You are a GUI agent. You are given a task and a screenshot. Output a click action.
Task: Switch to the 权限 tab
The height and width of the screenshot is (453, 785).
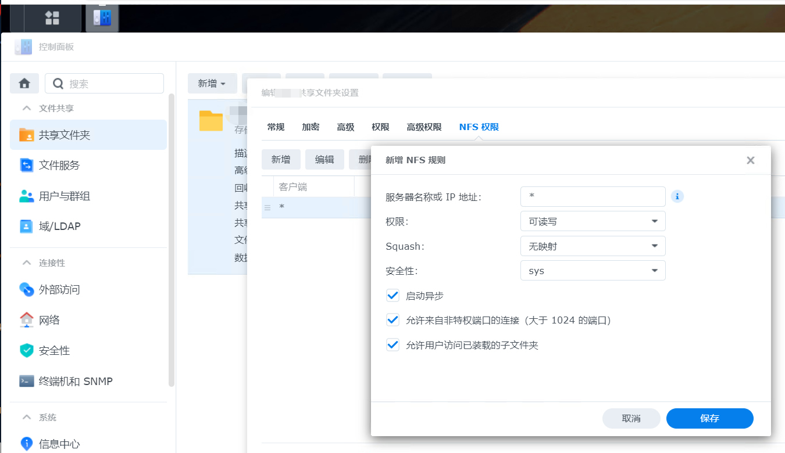click(381, 127)
